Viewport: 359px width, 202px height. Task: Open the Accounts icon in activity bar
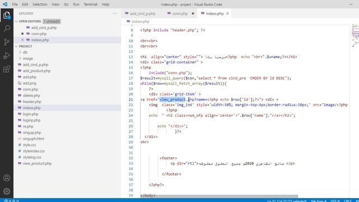[7, 178]
